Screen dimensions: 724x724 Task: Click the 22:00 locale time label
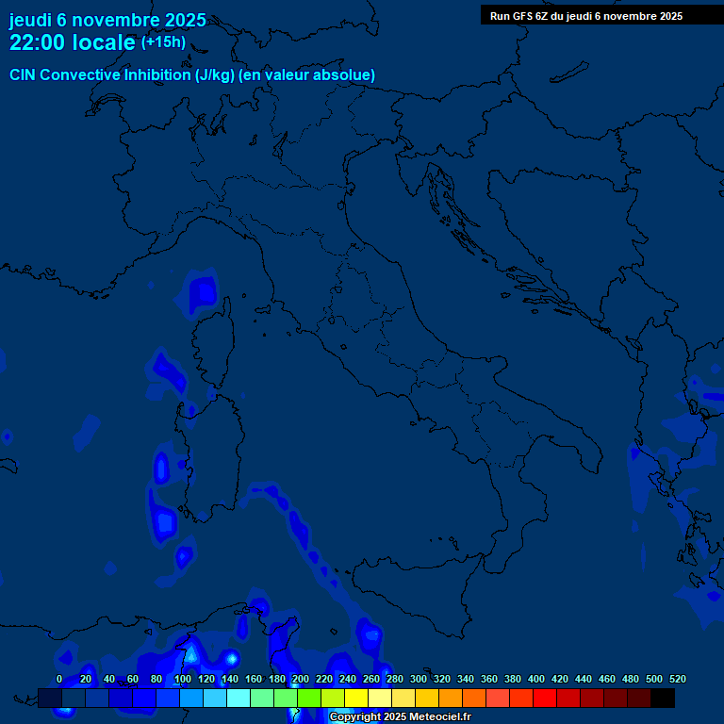click(73, 42)
